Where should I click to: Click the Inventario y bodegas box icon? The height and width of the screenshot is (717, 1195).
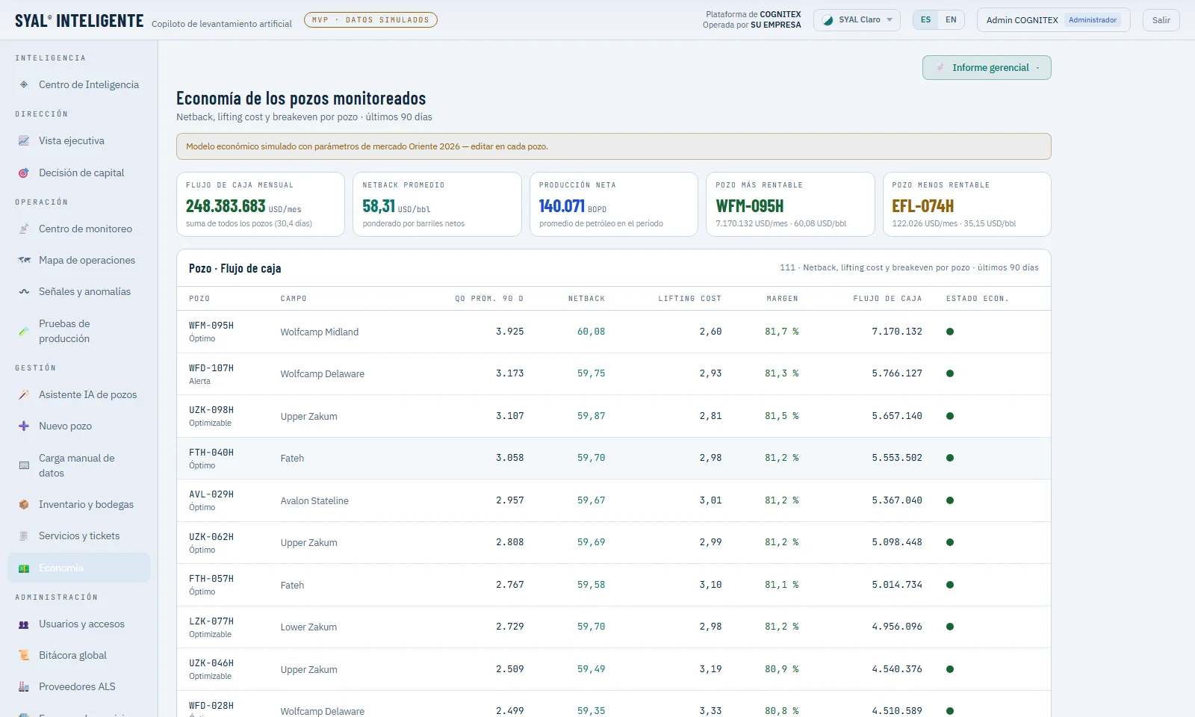24,504
